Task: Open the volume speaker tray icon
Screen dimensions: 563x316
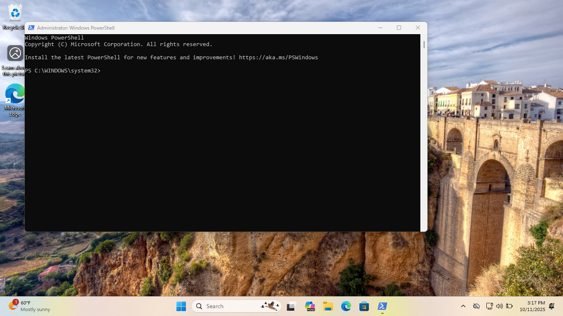Action: 500,306
